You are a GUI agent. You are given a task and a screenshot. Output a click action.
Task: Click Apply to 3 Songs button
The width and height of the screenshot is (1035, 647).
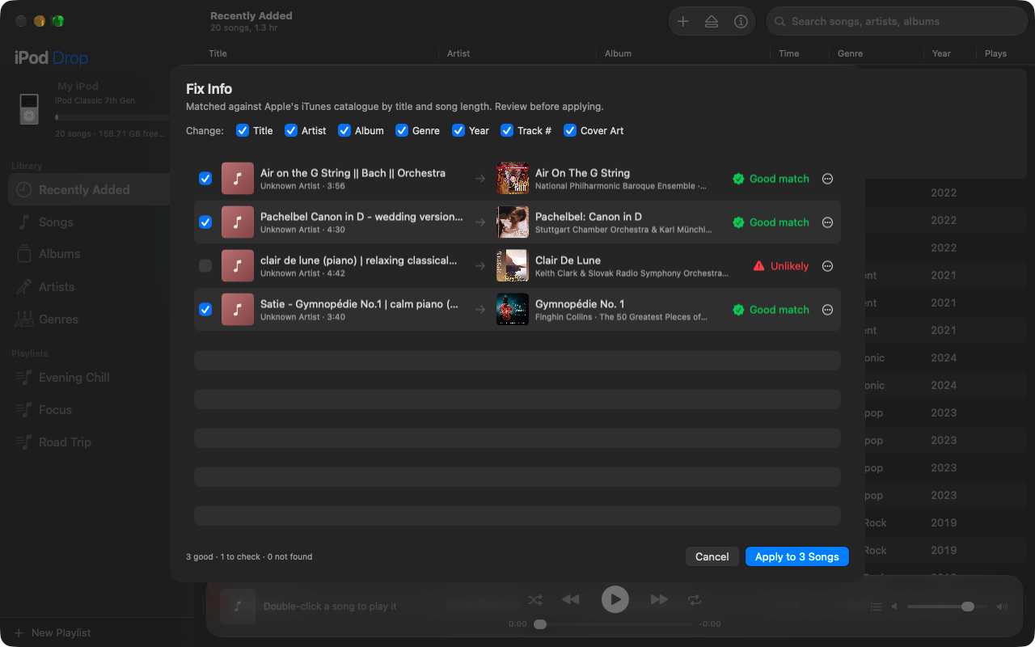tap(797, 556)
